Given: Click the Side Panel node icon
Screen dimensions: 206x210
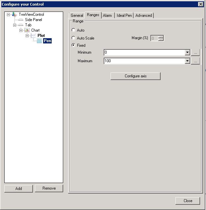Looking at the screenshot, I should click(21, 20).
